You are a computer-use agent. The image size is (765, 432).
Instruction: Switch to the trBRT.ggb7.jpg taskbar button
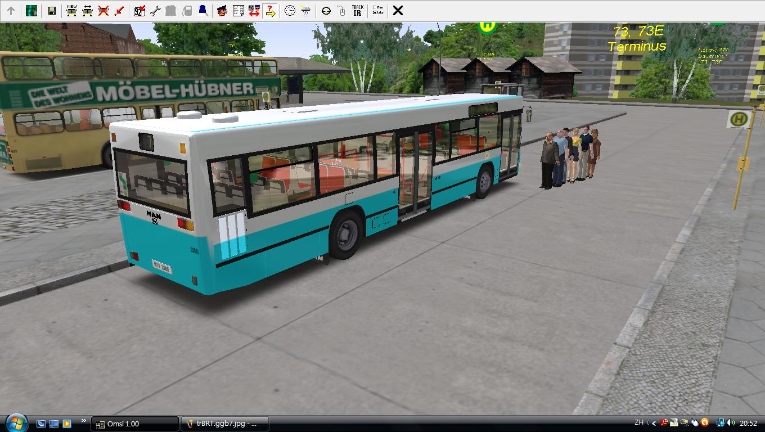pos(225,424)
